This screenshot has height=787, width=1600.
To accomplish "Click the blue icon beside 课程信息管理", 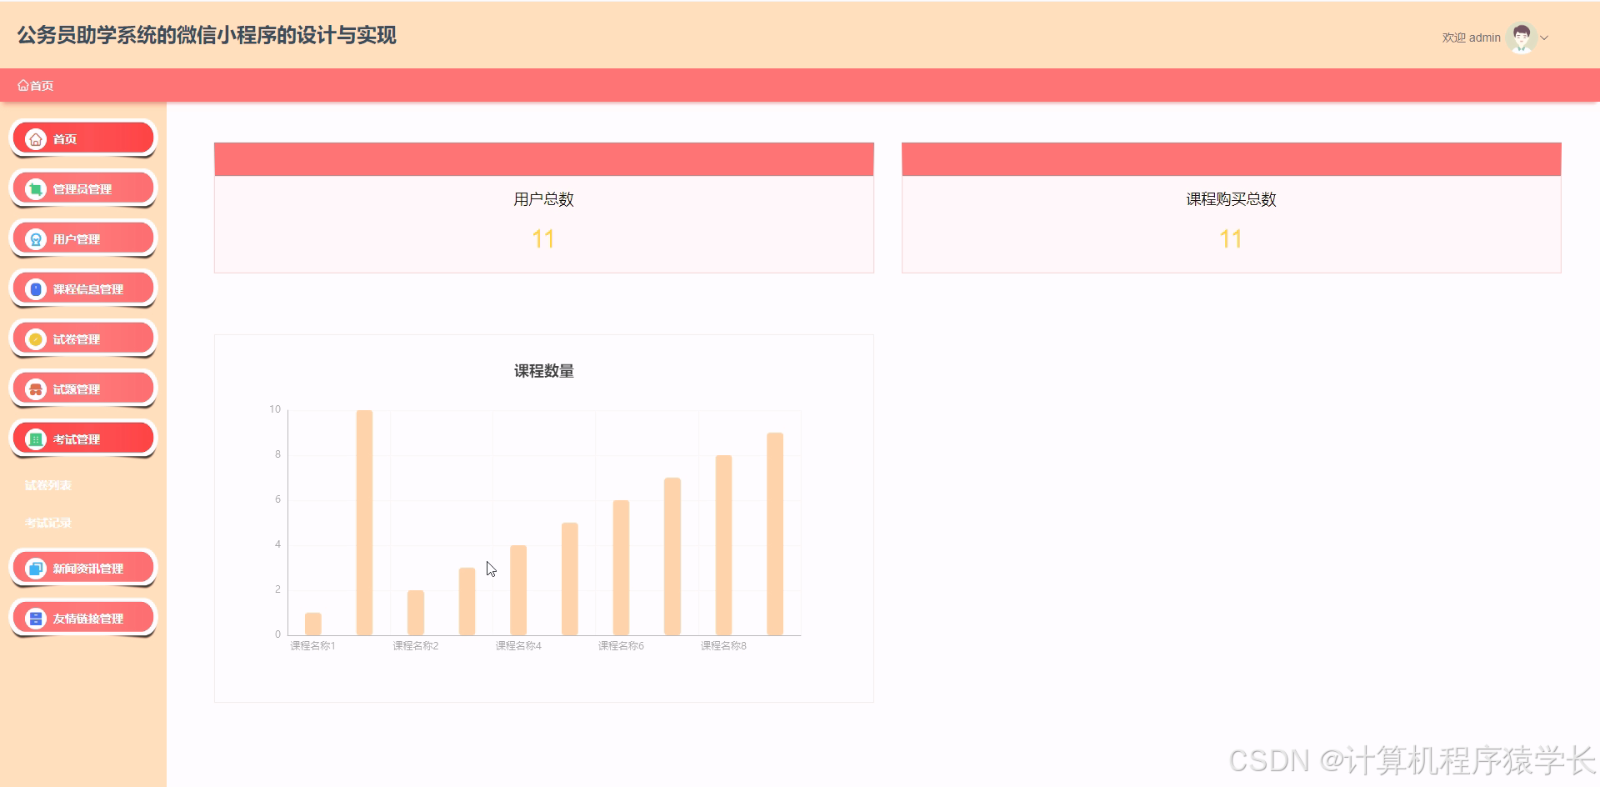I will (36, 289).
